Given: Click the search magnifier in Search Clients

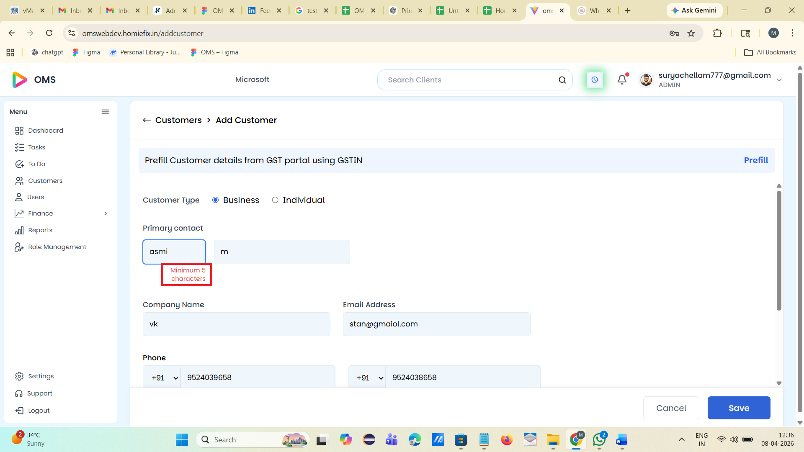Looking at the screenshot, I should [x=562, y=80].
